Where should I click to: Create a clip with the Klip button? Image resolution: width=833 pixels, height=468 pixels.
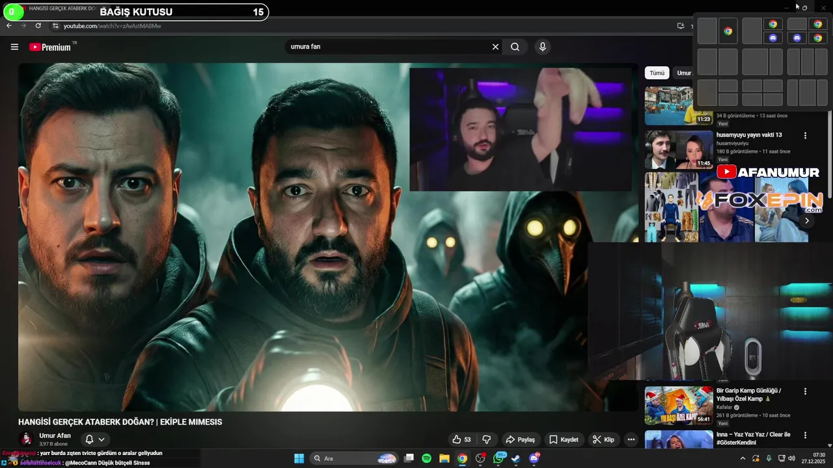click(x=603, y=439)
